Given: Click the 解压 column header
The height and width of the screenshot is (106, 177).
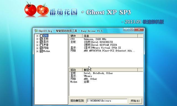Looking at the screenshot, I should pyautogui.click(x=110, y=70).
